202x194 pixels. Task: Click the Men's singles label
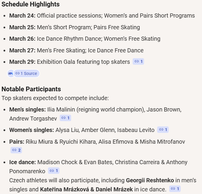[28, 110]
